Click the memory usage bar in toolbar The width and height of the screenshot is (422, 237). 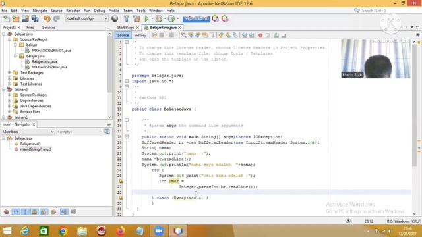coord(196,18)
